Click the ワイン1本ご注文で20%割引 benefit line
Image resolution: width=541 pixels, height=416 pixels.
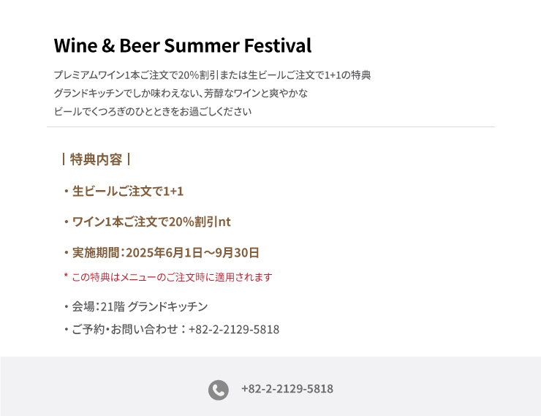147,222
